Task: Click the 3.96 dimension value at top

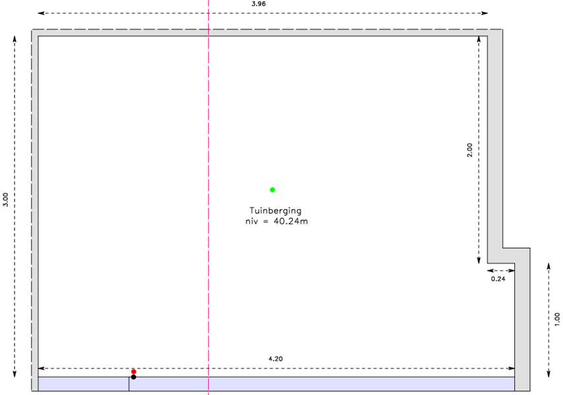Action: 259,4
